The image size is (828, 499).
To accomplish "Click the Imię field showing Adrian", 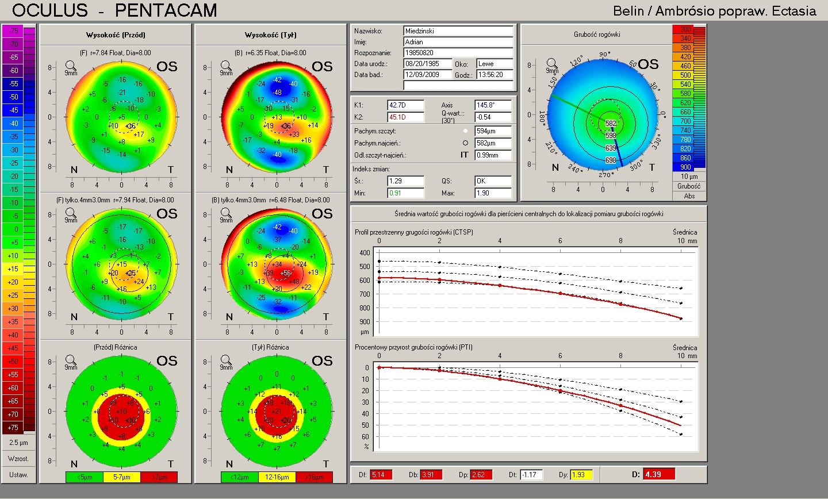I will pos(458,42).
